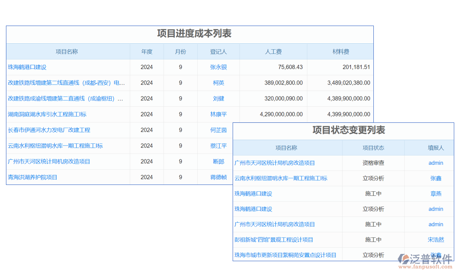The image size is (457, 274).
Task: Click reporter 宋浩然 link
Action: click(436, 240)
